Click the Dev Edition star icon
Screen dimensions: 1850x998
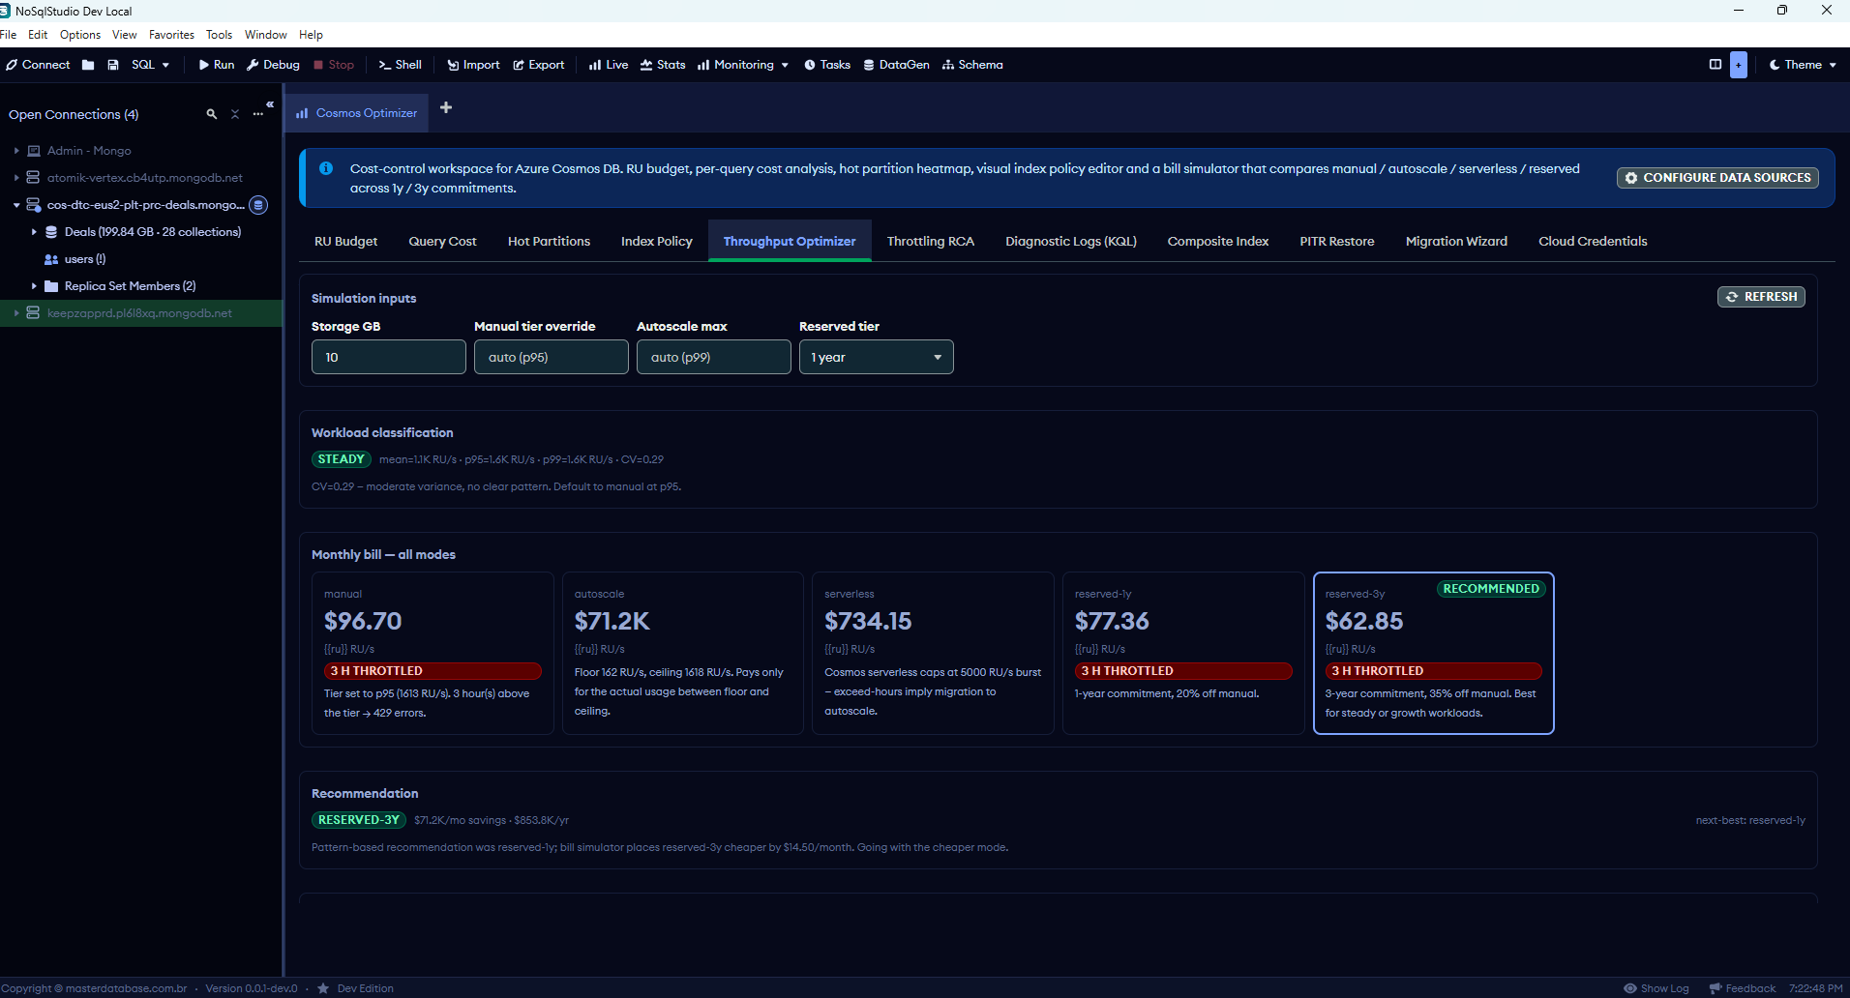323,988
